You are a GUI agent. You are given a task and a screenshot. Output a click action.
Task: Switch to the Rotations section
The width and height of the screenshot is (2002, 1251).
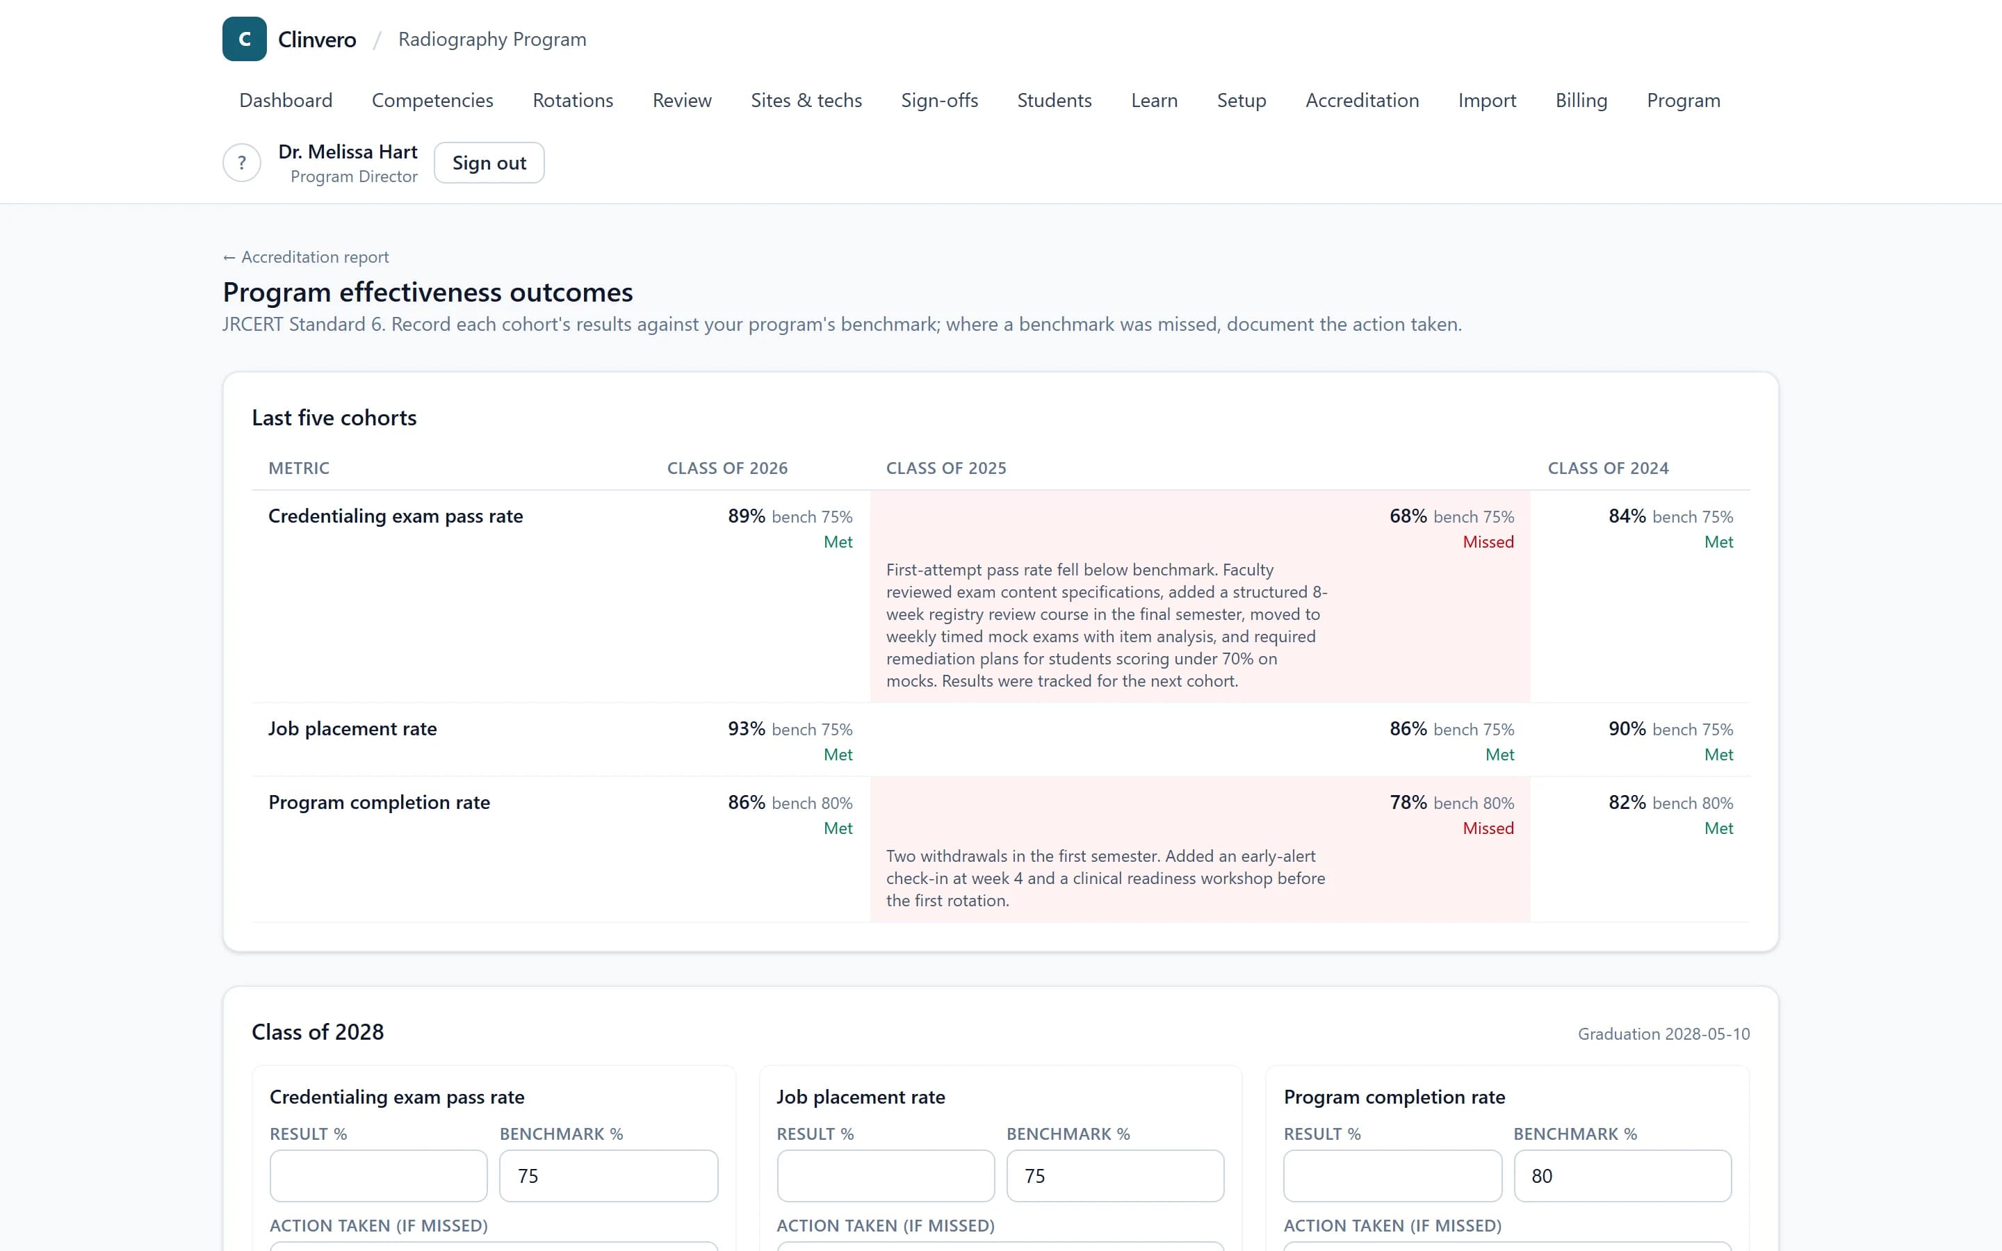point(573,100)
